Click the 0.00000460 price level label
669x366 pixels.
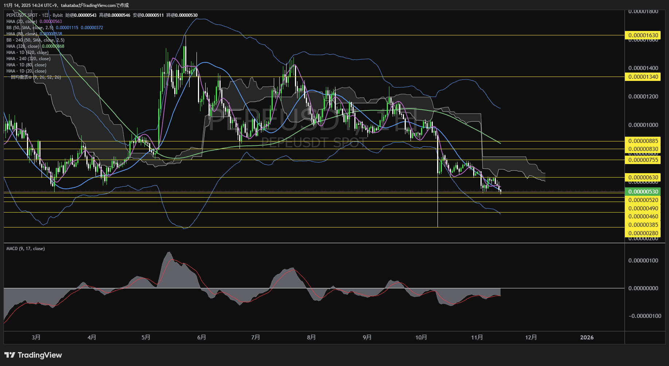point(643,217)
